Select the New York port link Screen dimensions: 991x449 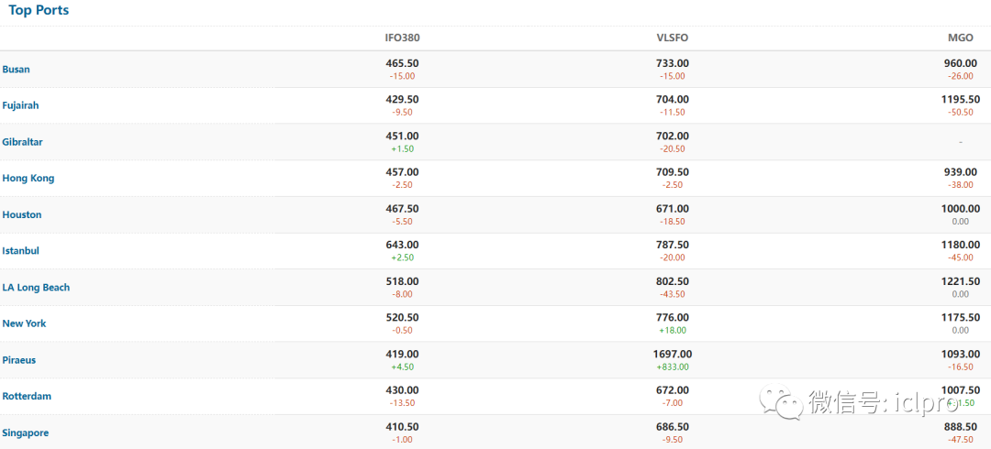(24, 323)
